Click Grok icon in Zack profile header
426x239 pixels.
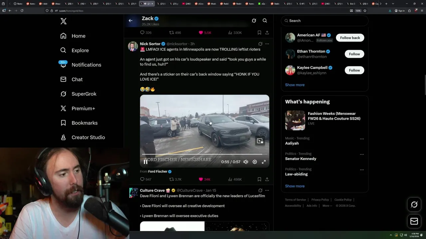(254, 21)
